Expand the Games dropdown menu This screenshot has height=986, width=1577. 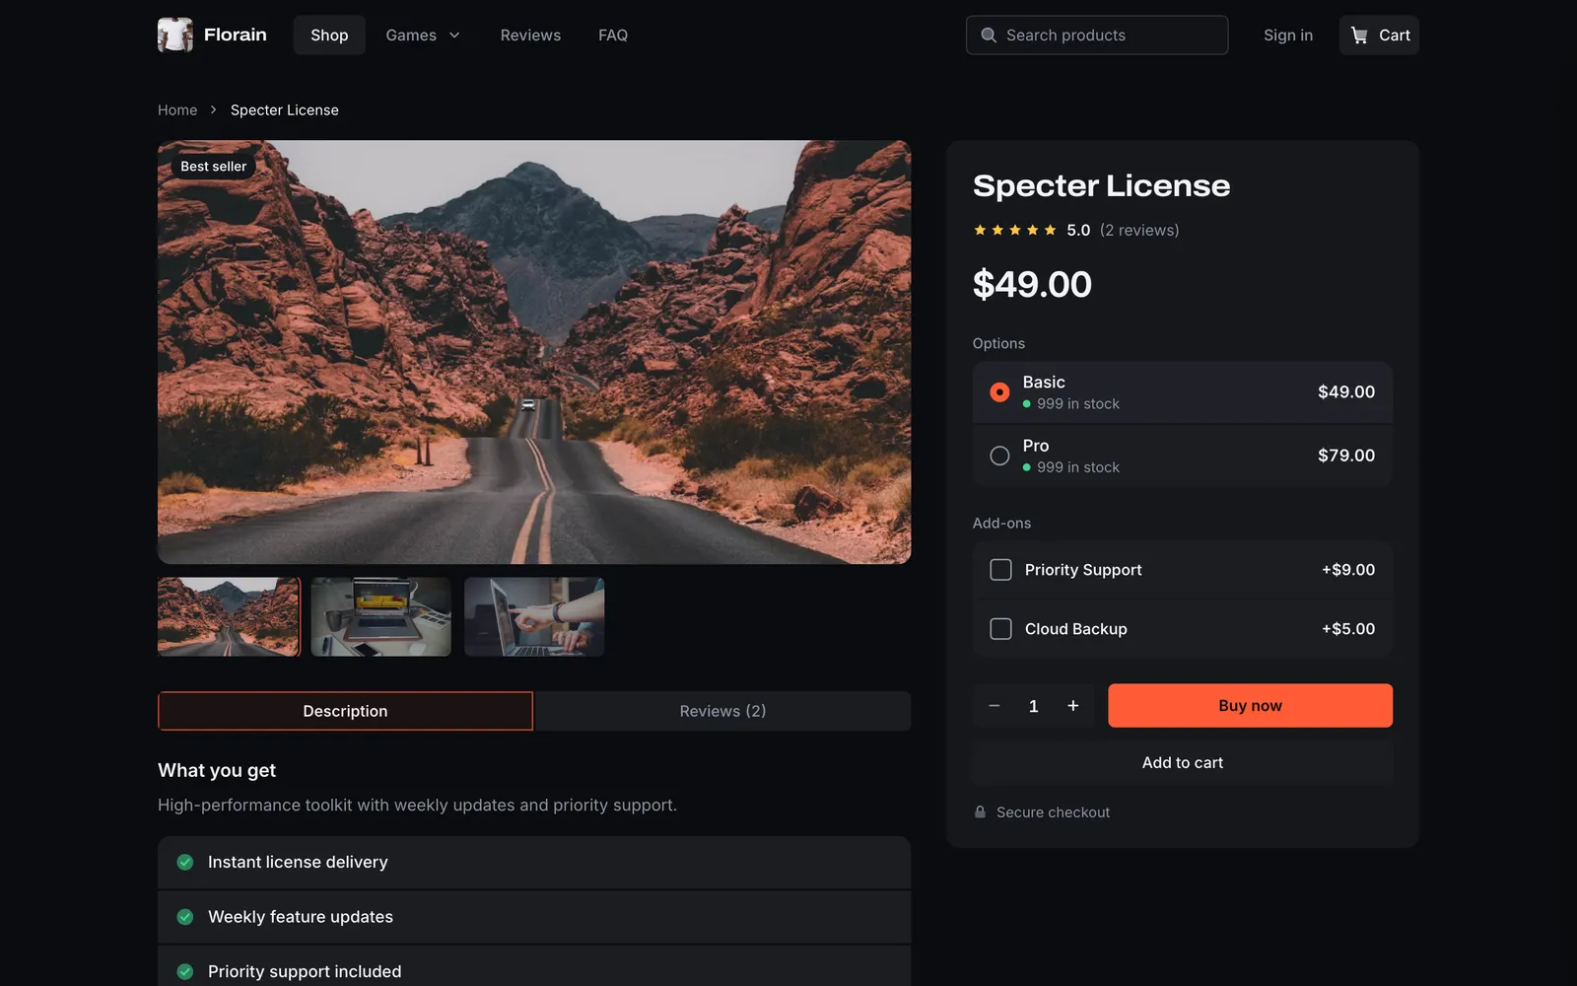pos(423,35)
